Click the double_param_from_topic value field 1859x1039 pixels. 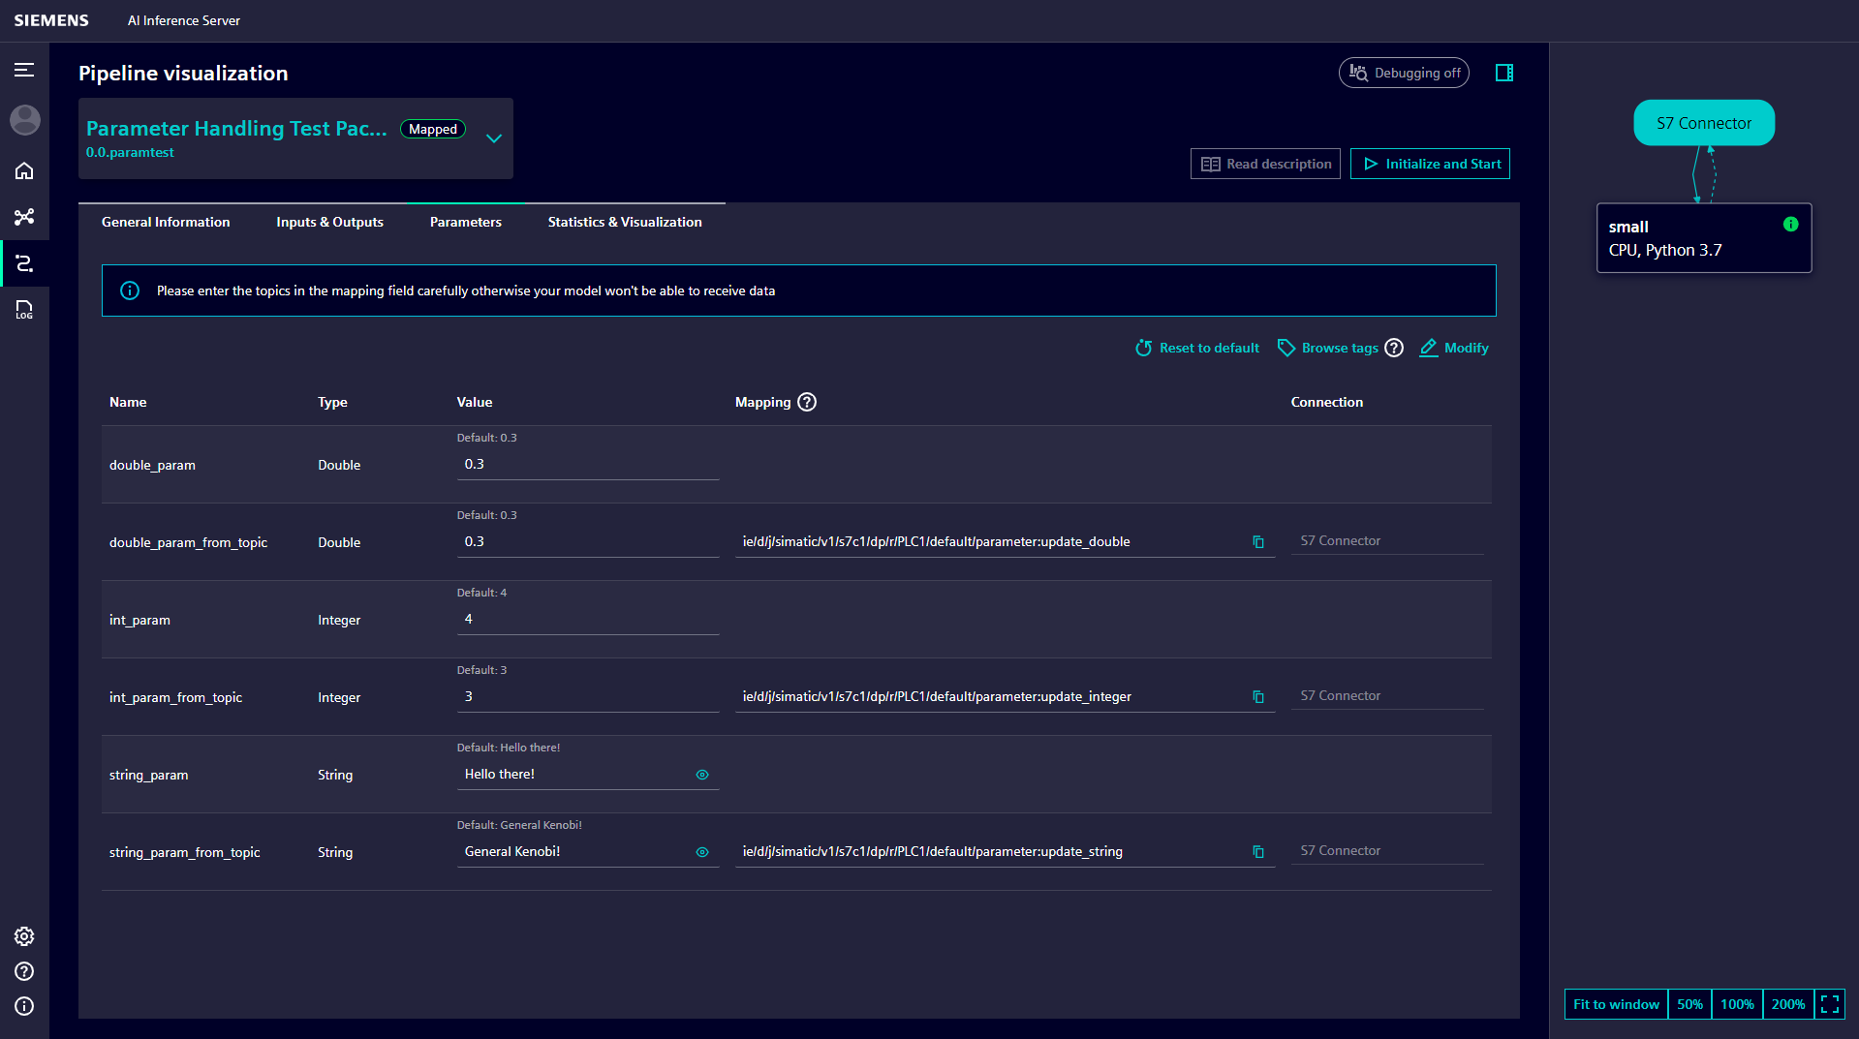click(588, 542)
